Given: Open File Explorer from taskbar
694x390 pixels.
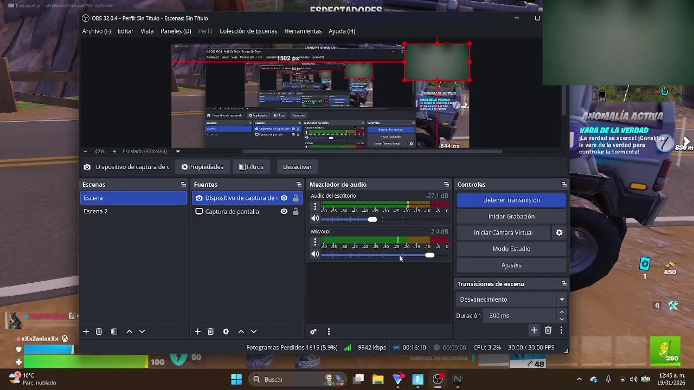Looking at the screenshot, I should tap(378, 379).
